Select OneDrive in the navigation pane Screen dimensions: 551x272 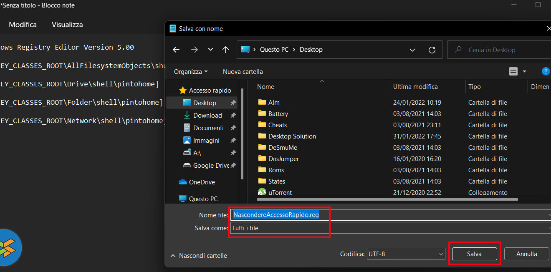[x=201, y=182]
